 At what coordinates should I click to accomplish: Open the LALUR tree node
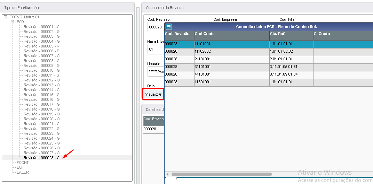pyautogui.click(x=23, y=173)
